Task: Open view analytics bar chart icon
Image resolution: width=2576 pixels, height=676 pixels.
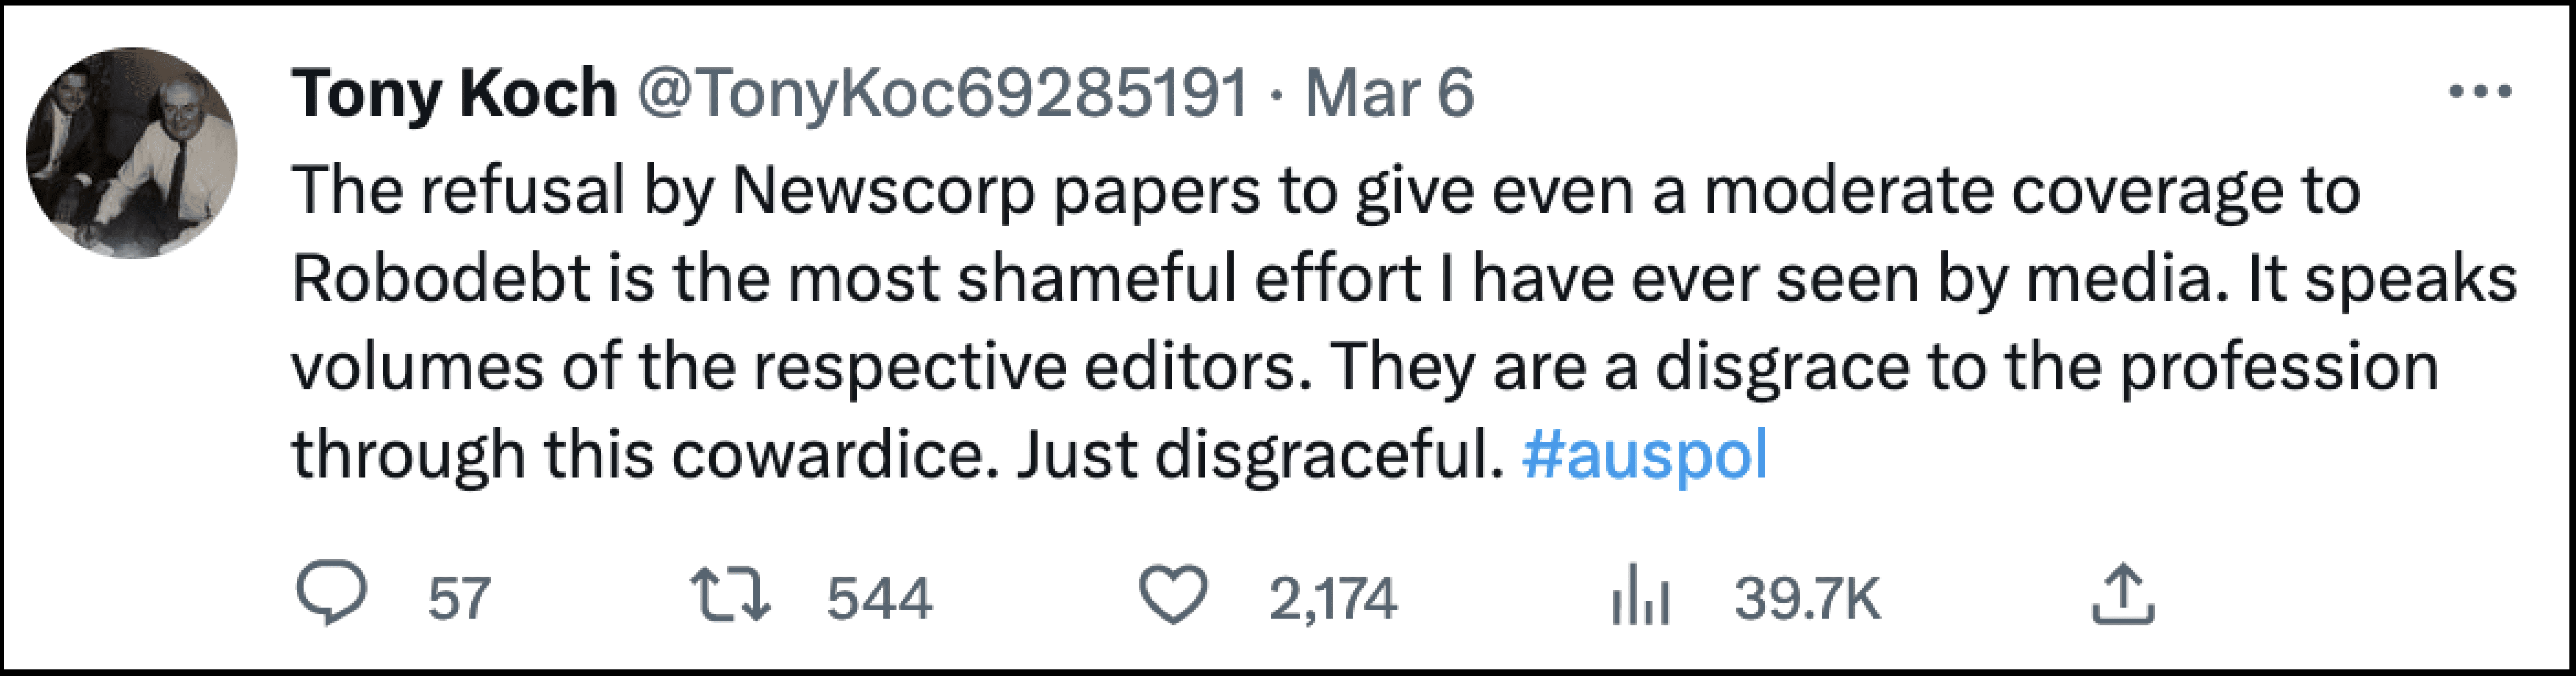Action: click(1640, 595)
